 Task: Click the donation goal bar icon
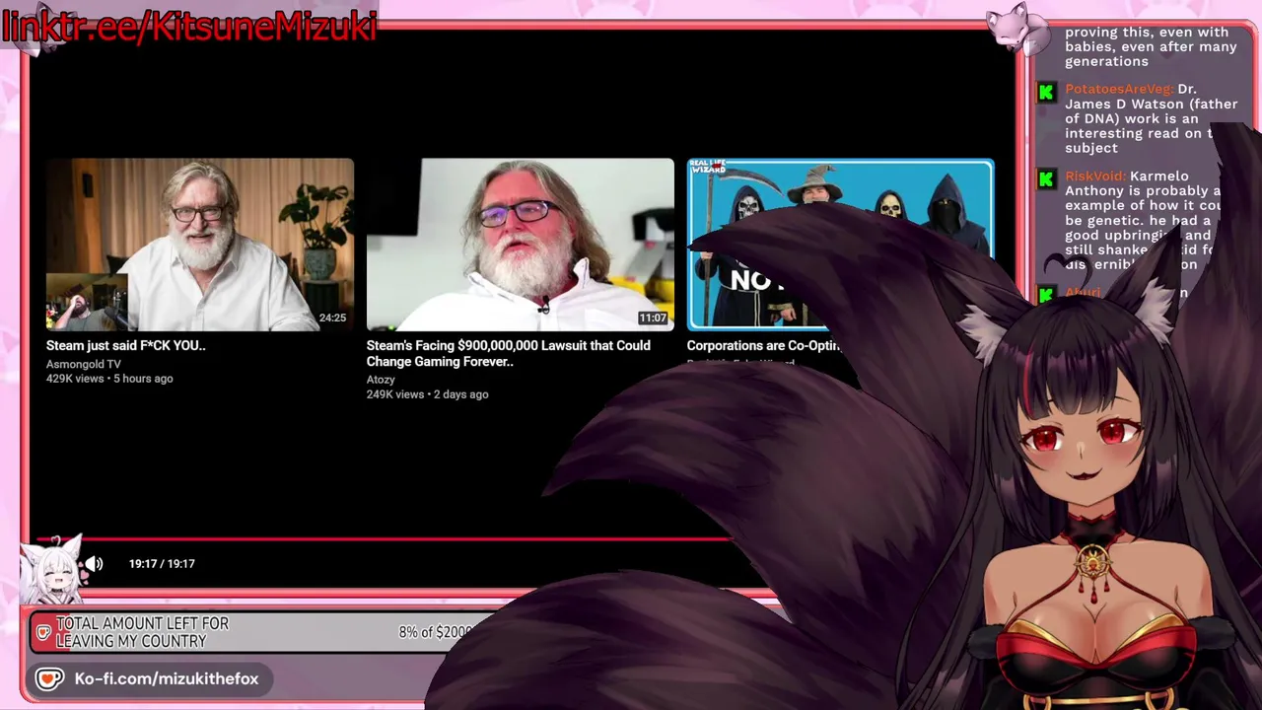43,632
